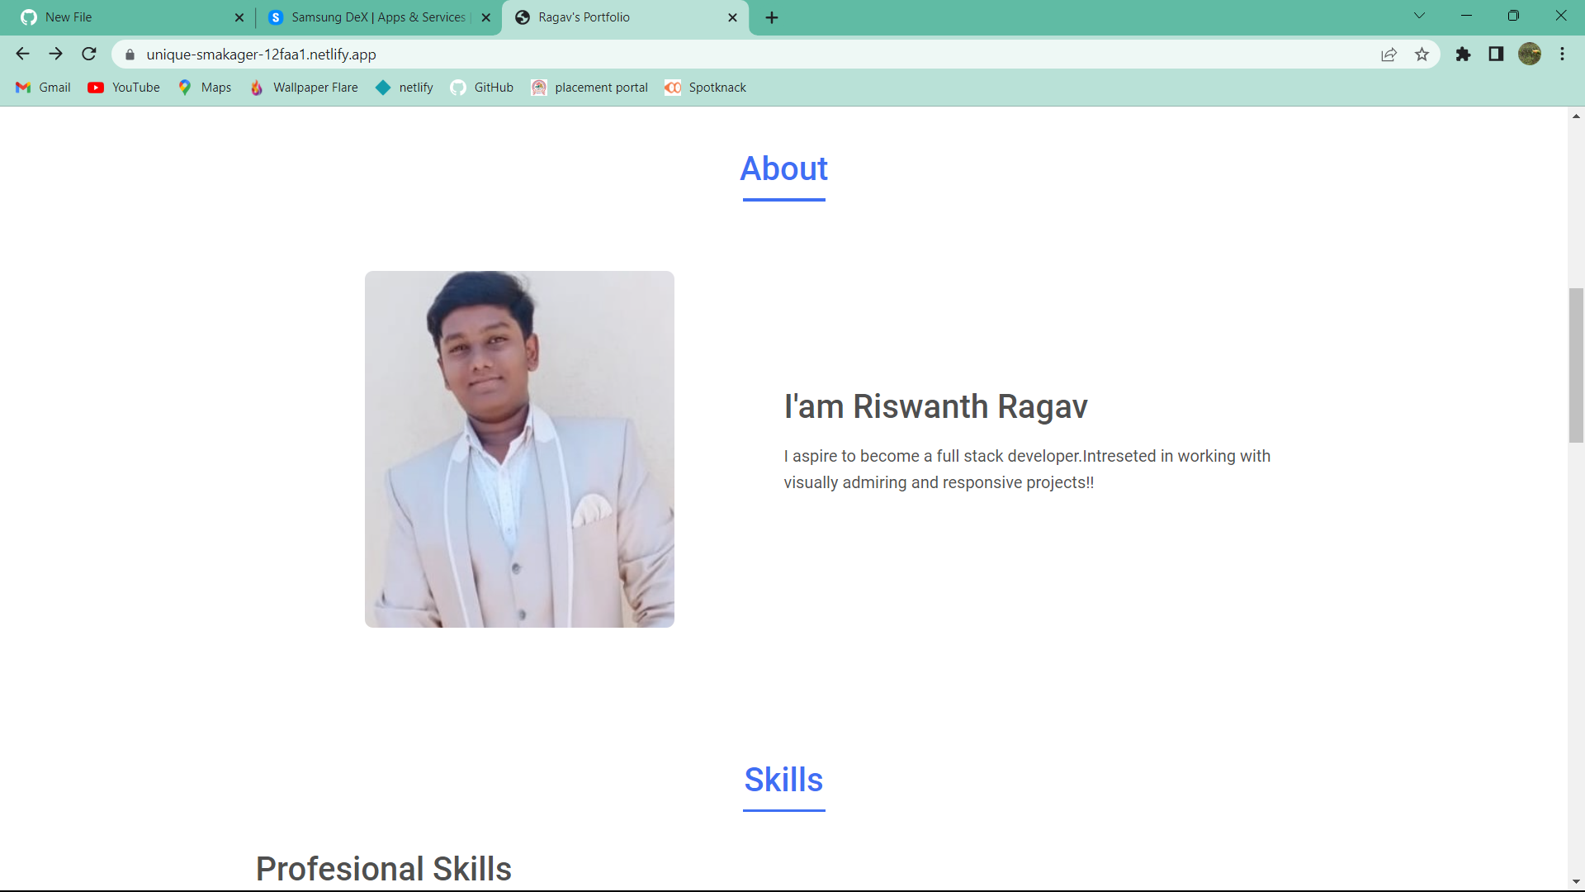Open the Extensions puzzle icon
1585x892 pixels.
point(1463,55)
